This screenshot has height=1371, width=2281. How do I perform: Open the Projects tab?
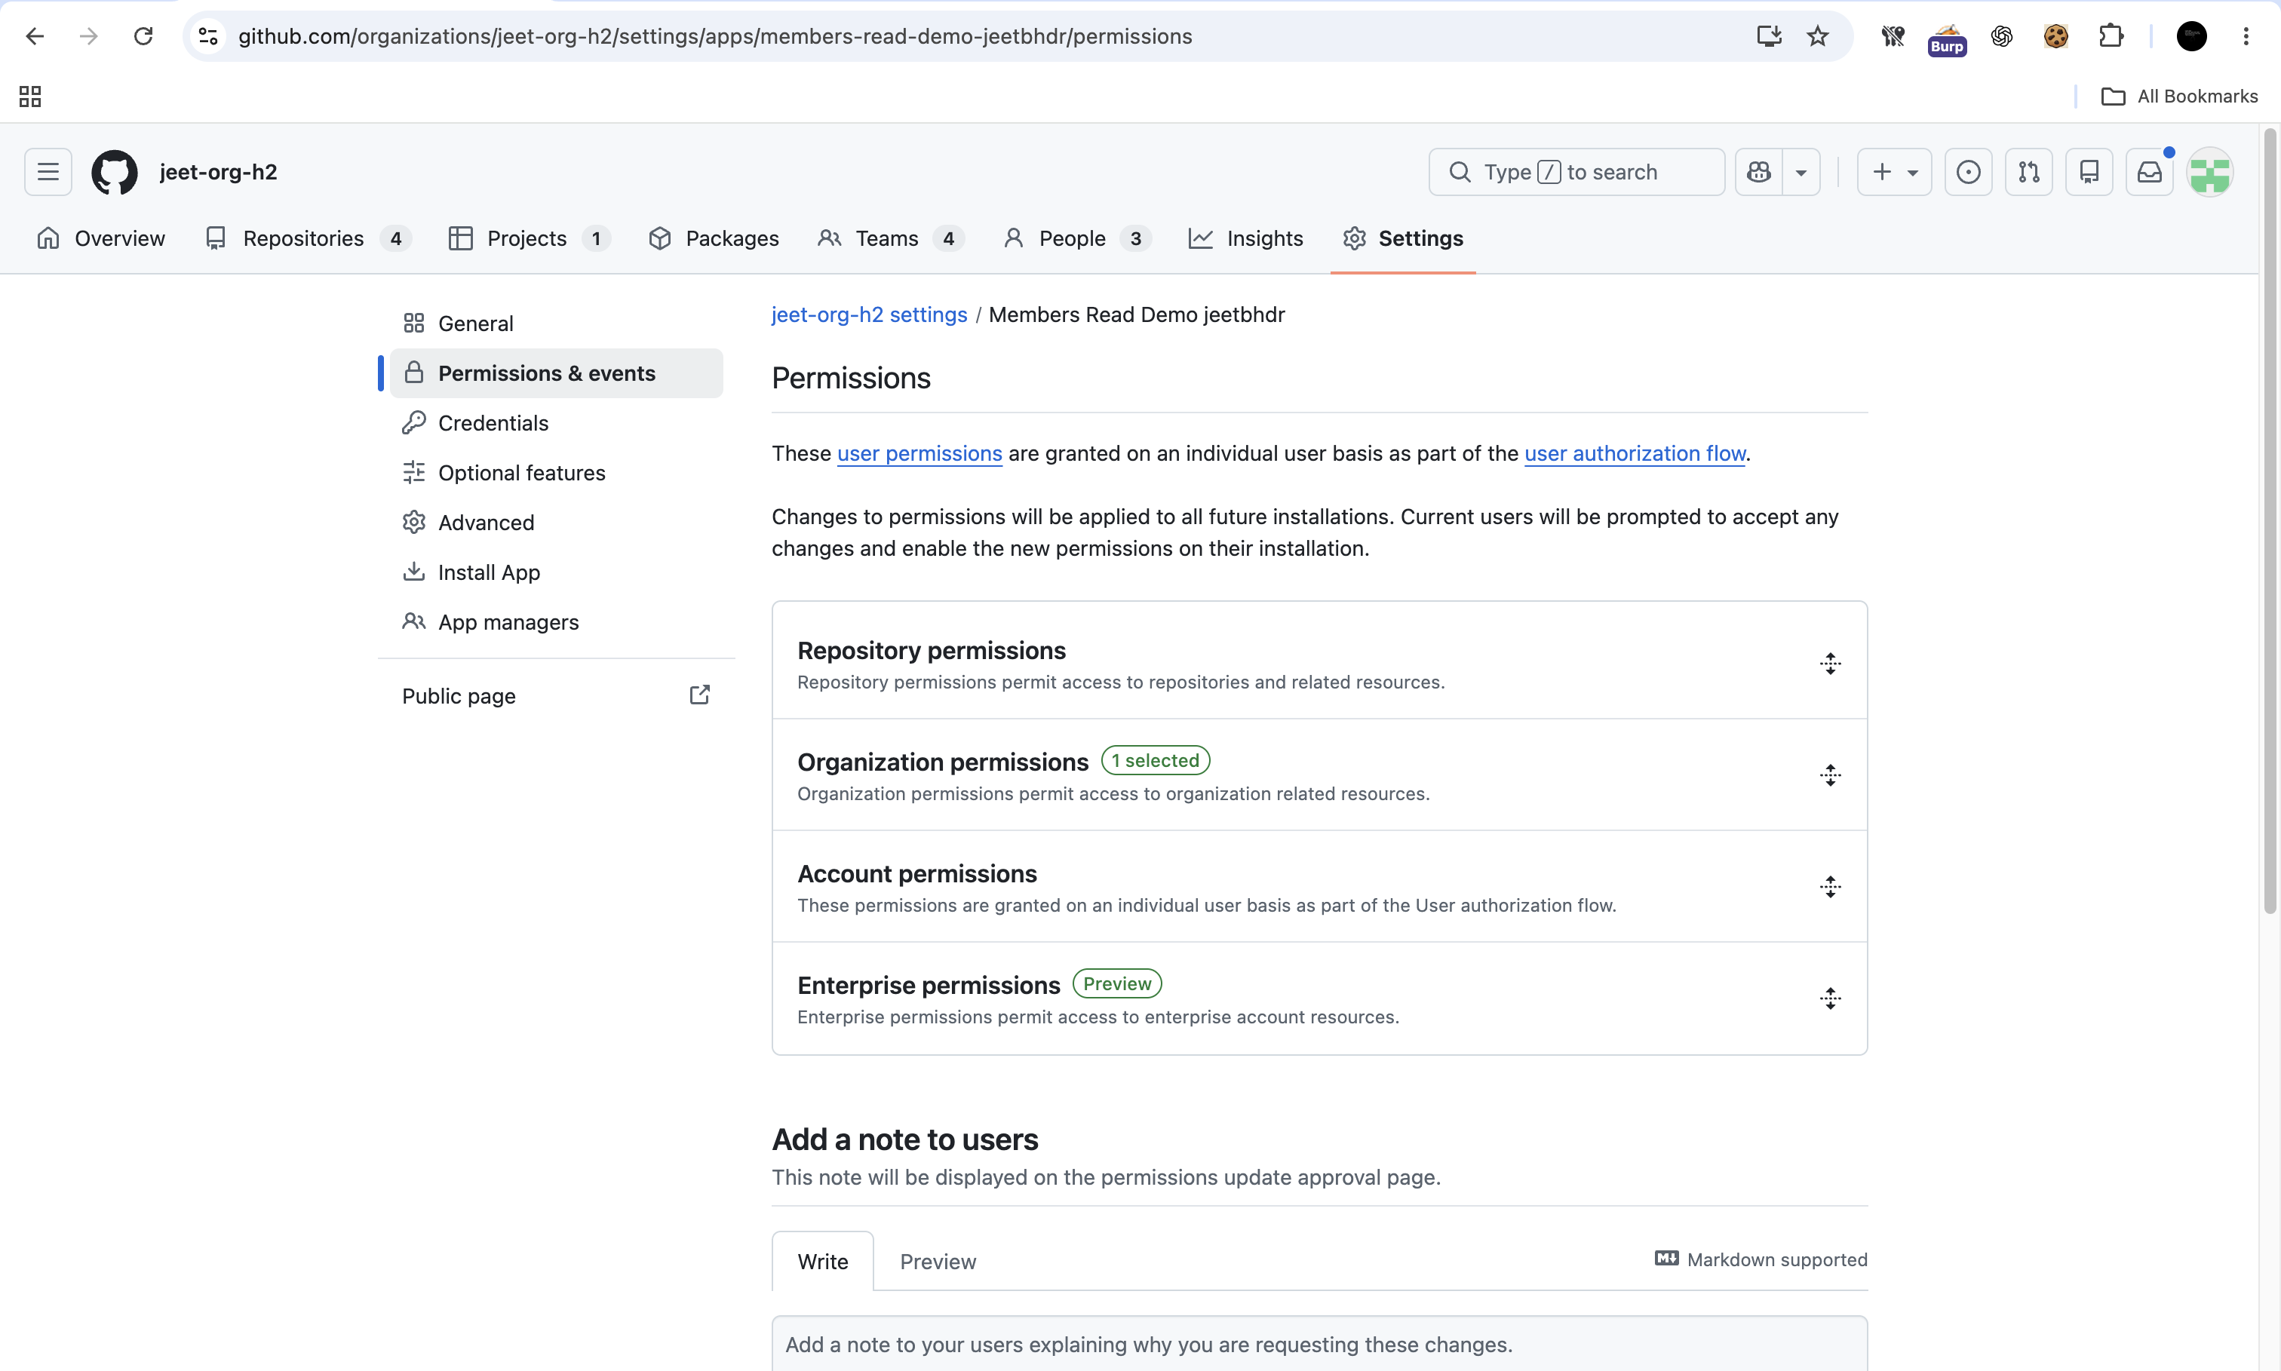pos(529,238)
